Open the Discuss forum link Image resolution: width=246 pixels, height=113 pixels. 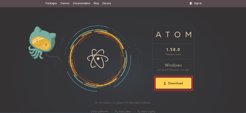pos(106,3)
